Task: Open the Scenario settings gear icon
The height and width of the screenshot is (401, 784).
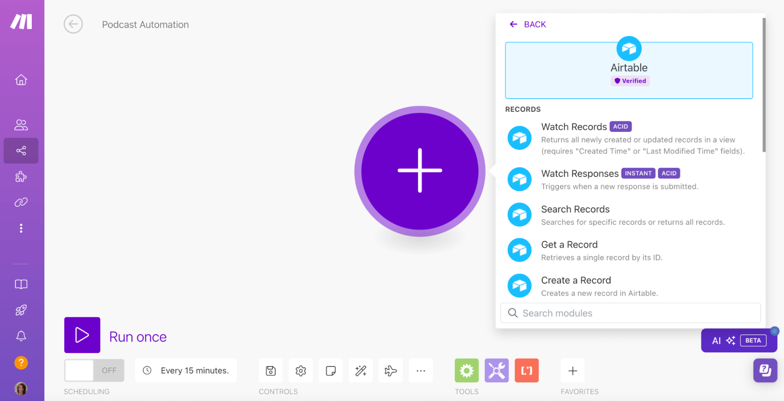Action: [x=301, y=370]
